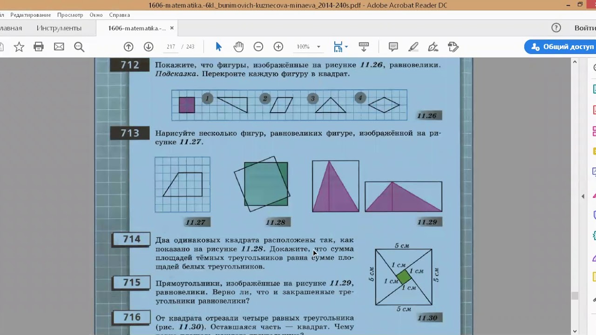Expand the zoom level dropdown arrow
The image size is (596, 335).
coord(318,47)
